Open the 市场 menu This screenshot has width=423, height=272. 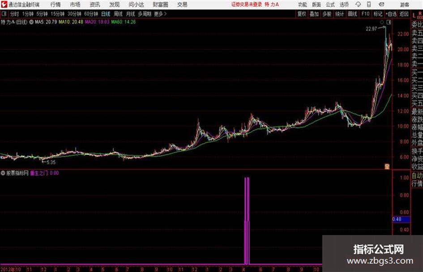click(x=75, y=4)
